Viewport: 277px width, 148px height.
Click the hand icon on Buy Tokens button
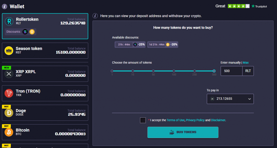[172, 132]
